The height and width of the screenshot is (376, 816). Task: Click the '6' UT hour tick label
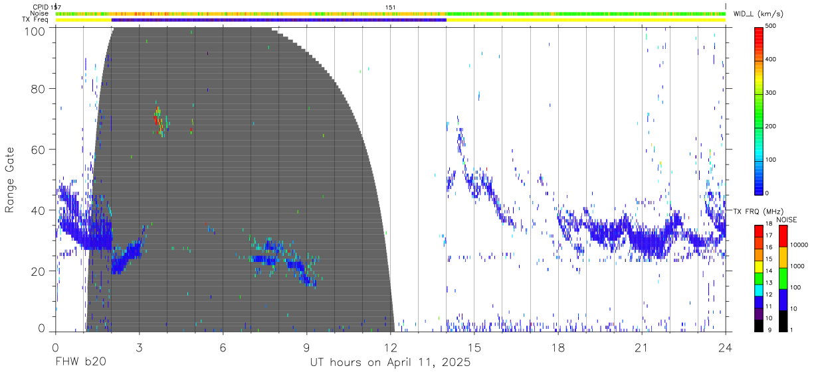click(223, 347)
